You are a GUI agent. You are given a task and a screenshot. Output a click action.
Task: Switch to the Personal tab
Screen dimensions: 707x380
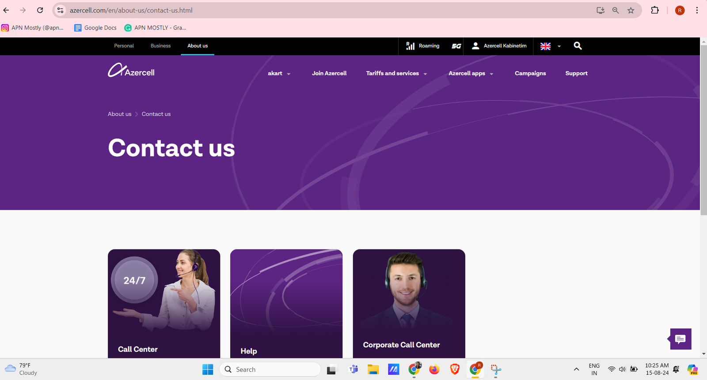pos(124,46)
